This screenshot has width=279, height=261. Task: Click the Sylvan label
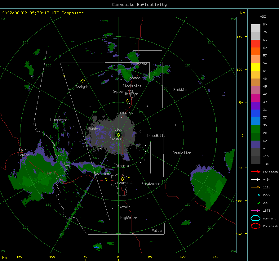[119, 92]
